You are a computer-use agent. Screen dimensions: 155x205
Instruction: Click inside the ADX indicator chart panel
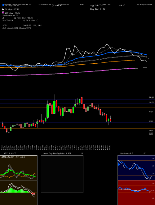coord(19,168)
